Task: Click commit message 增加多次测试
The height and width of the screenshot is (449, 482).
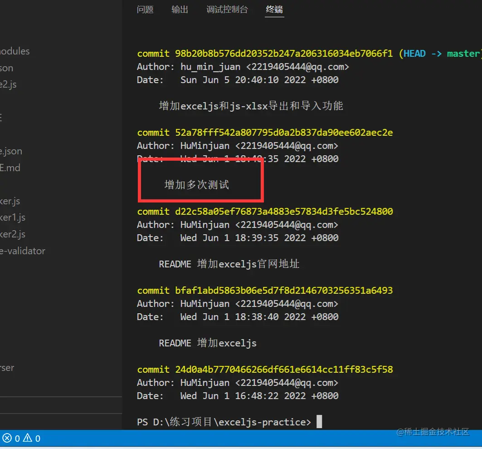Action: 197,185
